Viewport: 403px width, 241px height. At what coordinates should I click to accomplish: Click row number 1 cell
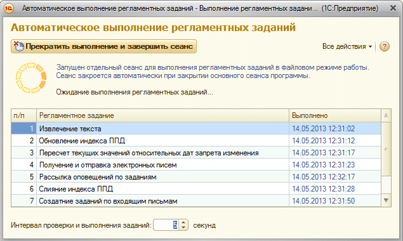point(23,129)
